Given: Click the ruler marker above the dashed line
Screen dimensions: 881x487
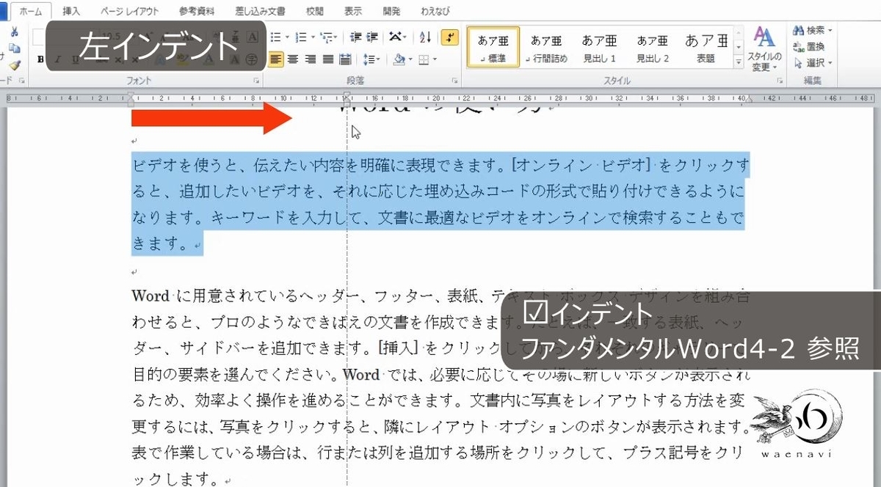Looking at the screenshot, I should [347, 98].
